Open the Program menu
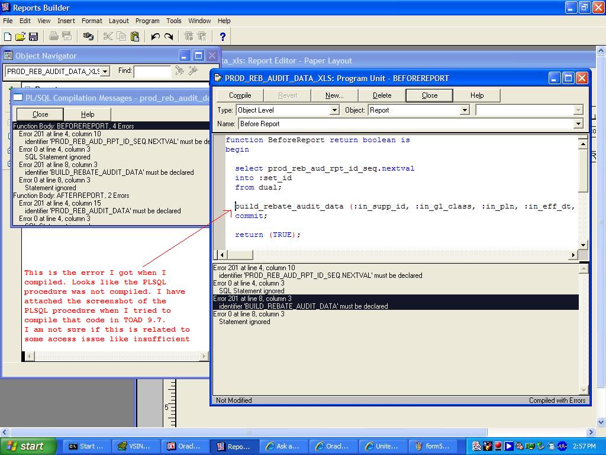This screenshot has height=455, width=606. [x=147, y=21]
